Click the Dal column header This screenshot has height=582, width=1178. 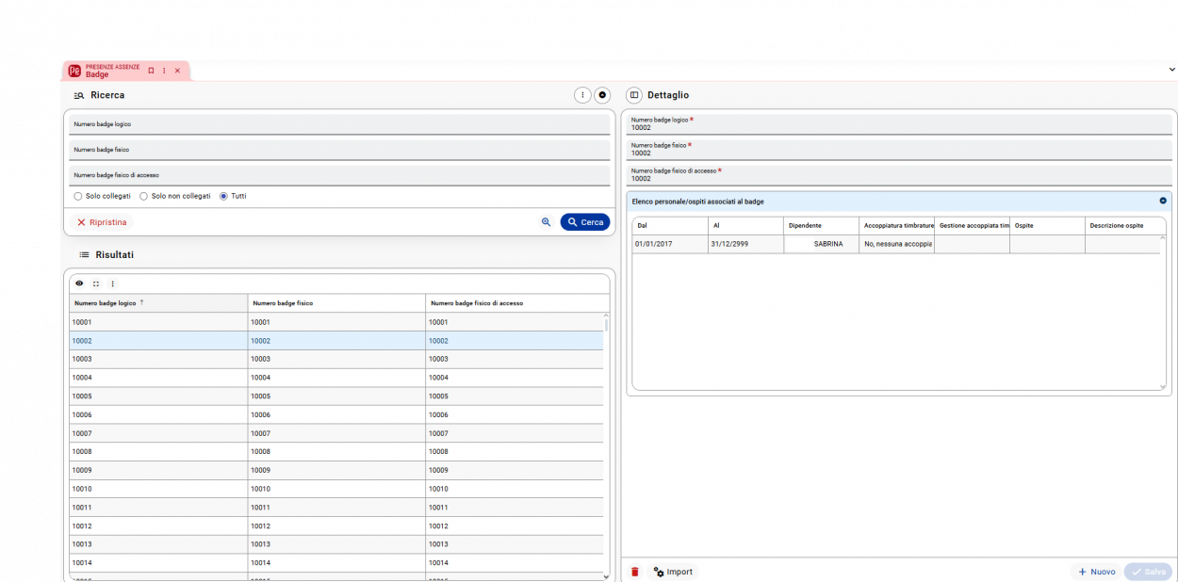tap(670, 226)
